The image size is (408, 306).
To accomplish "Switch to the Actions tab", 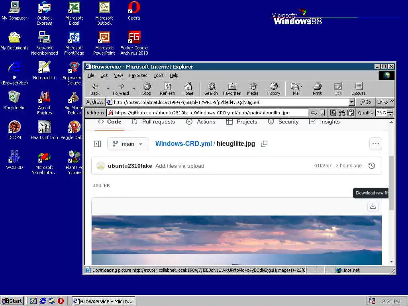I will click(201, 122).
